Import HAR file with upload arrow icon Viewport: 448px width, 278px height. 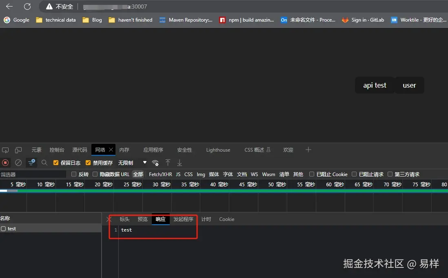(x=168, y=163)
